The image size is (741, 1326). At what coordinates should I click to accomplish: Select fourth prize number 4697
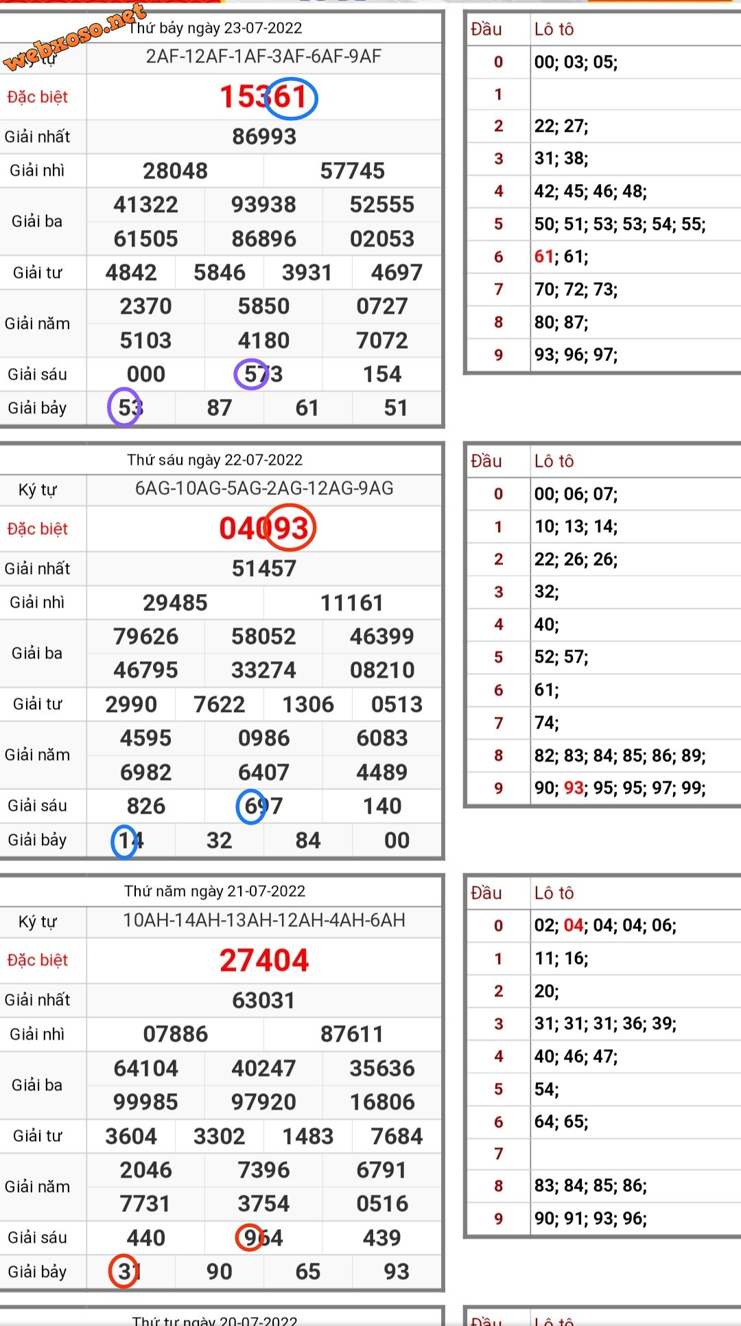397,273
